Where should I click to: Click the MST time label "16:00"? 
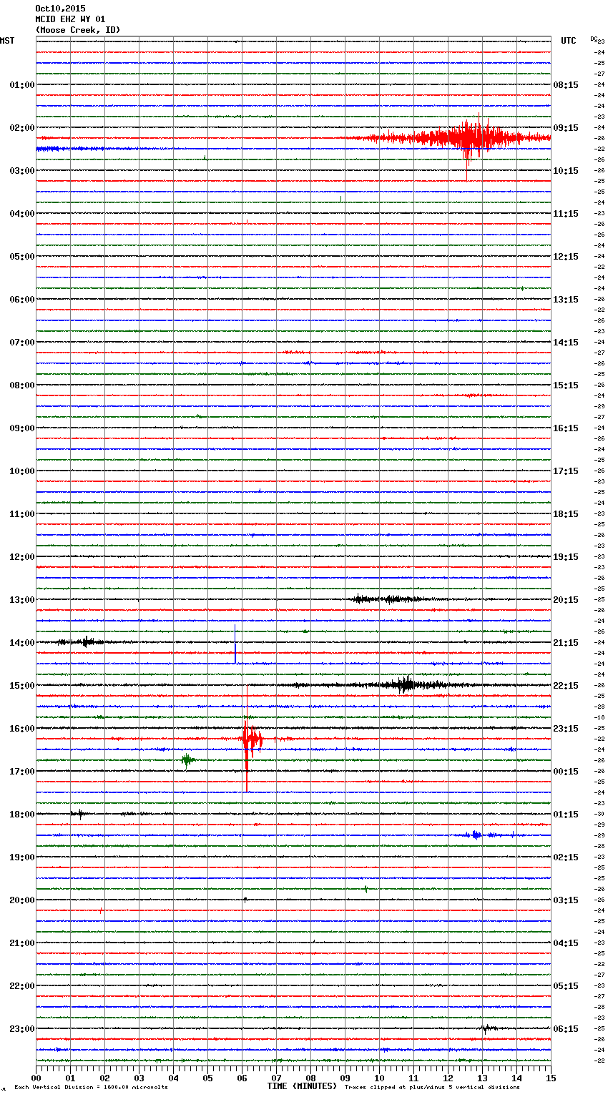[x=22, y=728]
